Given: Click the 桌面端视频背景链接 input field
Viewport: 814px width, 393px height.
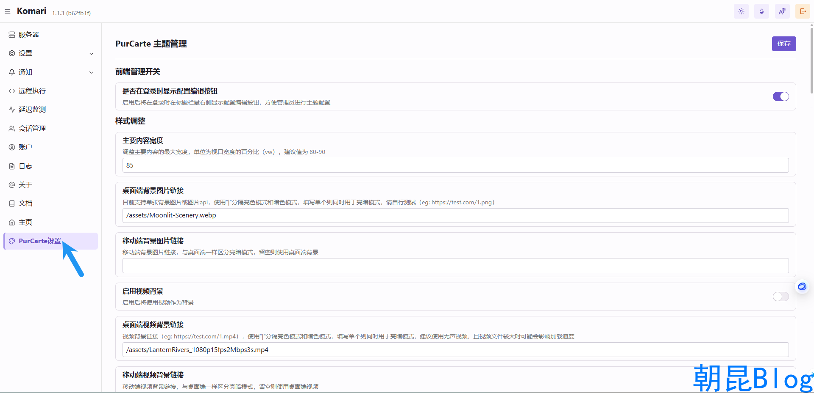Looking at the screenshot, I should (455, 350).
